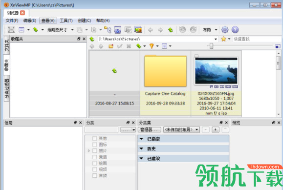This screenshot has width=283, height=190.
Task: Switch to the 文件夹 side tab
Action: [x=6, y=45]
